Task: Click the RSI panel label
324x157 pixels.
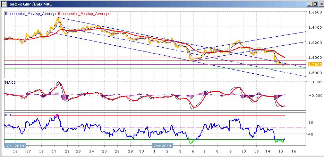Action: (x=7, y=115)
